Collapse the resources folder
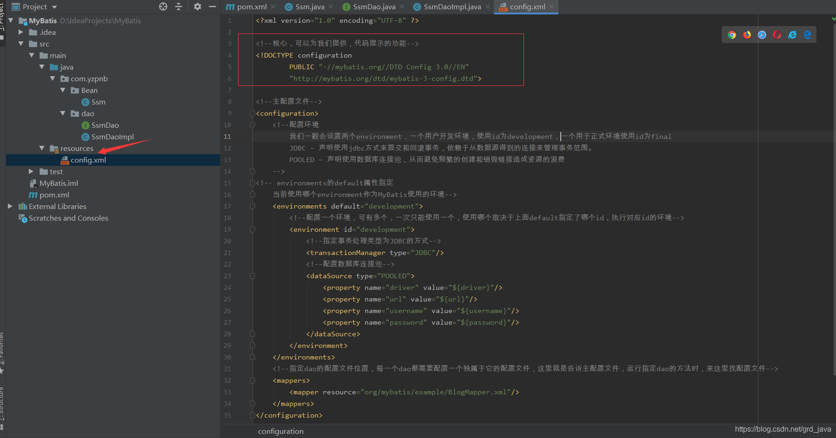 pos(42,148)
